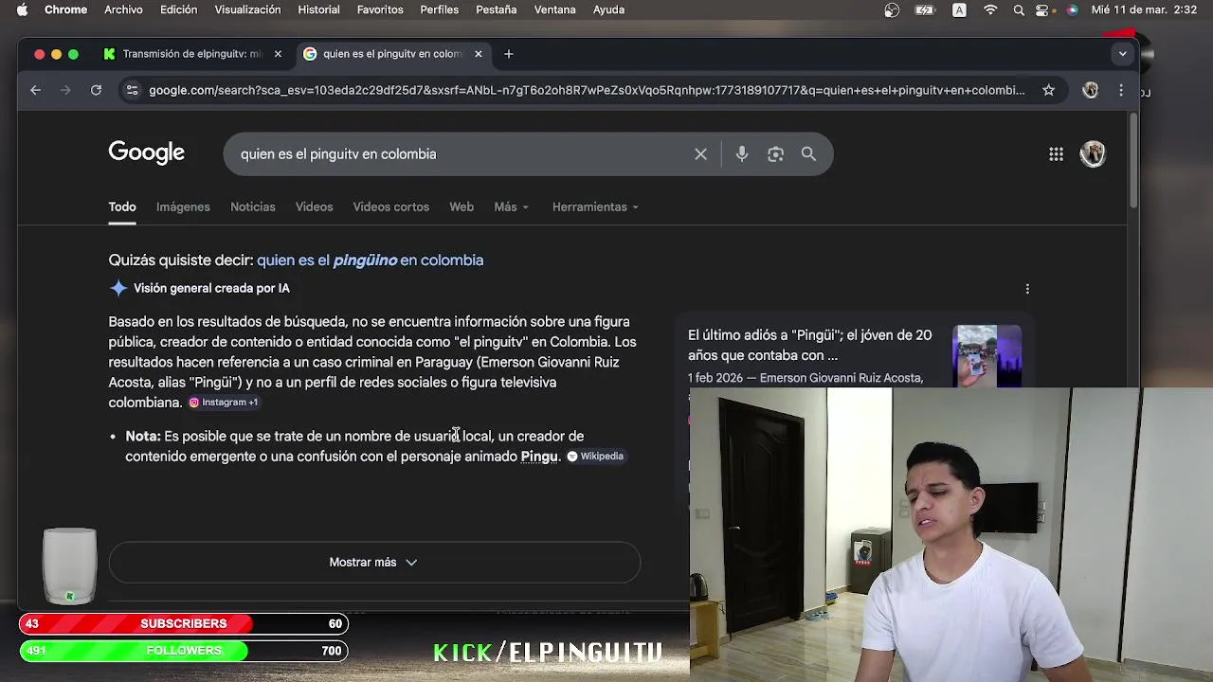Open the Instagram +1 source chip
The height and width of the screenshot is (682, 1213).
point(224,403)
